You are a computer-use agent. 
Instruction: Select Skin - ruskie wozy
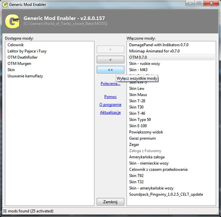145,64
